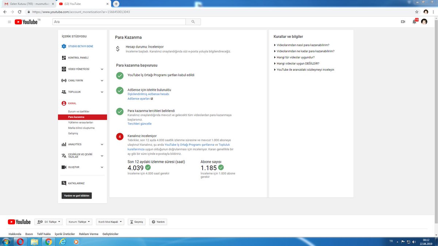Screen dimensions: 438x246
Task: Click the Studio Beta gear icon
Action: click(64, 46)
